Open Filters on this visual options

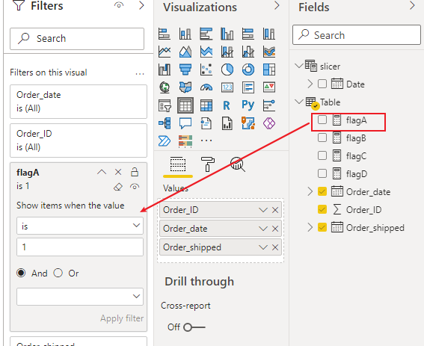click(140, 73)
